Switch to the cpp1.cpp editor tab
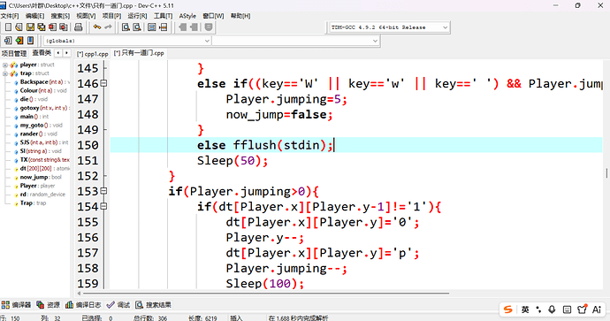Image resolution: width=610 pixels, height=321 pixels. point(92,54)
